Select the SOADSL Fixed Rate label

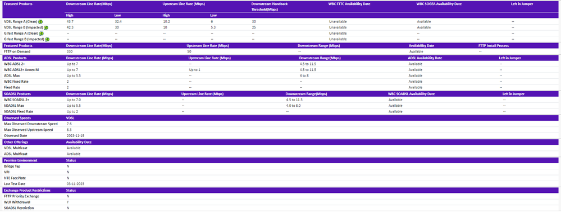click(19, 111)
